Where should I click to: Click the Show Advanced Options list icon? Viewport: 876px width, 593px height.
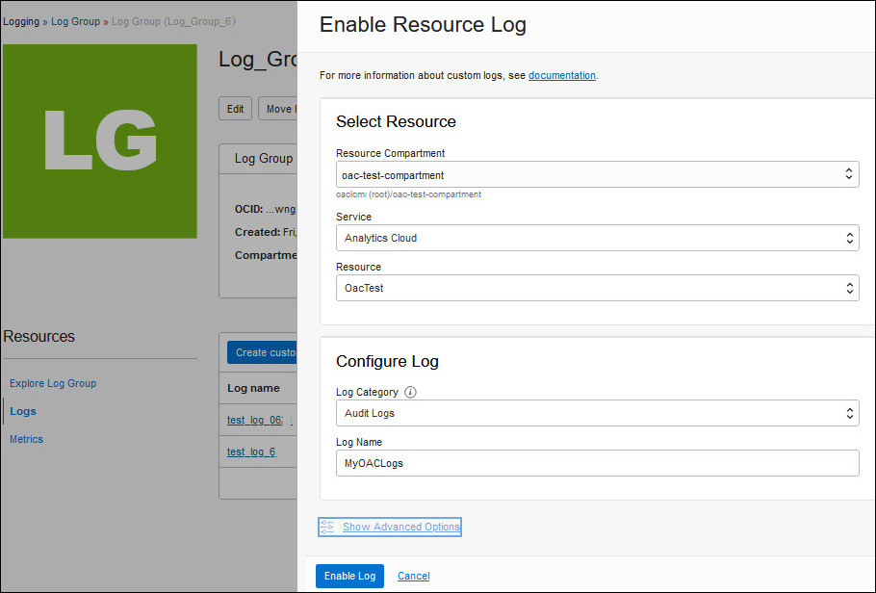(x=327, y=527)
